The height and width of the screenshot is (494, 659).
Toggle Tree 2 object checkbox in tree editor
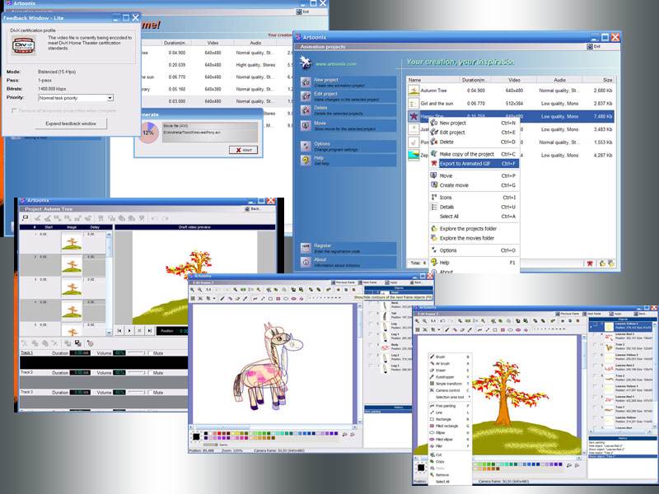point(595,376)
